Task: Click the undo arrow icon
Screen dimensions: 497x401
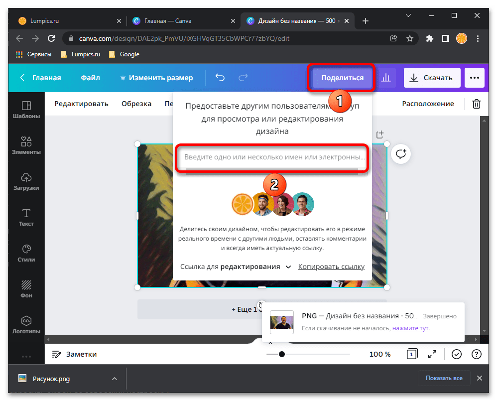Action: tap(220, 77)
